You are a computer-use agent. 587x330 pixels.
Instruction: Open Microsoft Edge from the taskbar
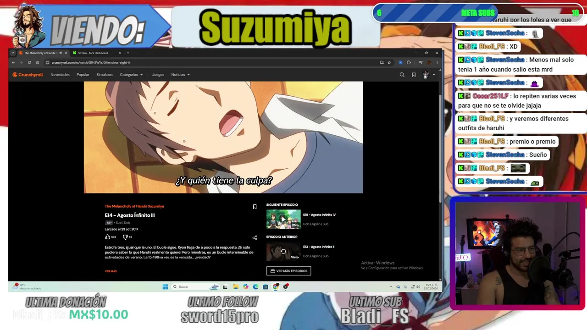tap(255, 287)
